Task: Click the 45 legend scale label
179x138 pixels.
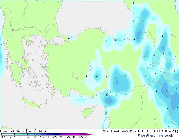Action: [x=81, y=137]
